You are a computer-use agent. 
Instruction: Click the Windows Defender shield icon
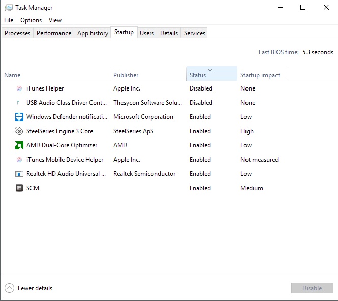click(19, 117)
